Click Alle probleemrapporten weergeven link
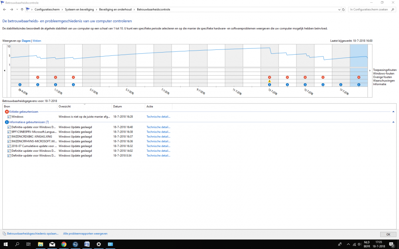 coord(85,233)
